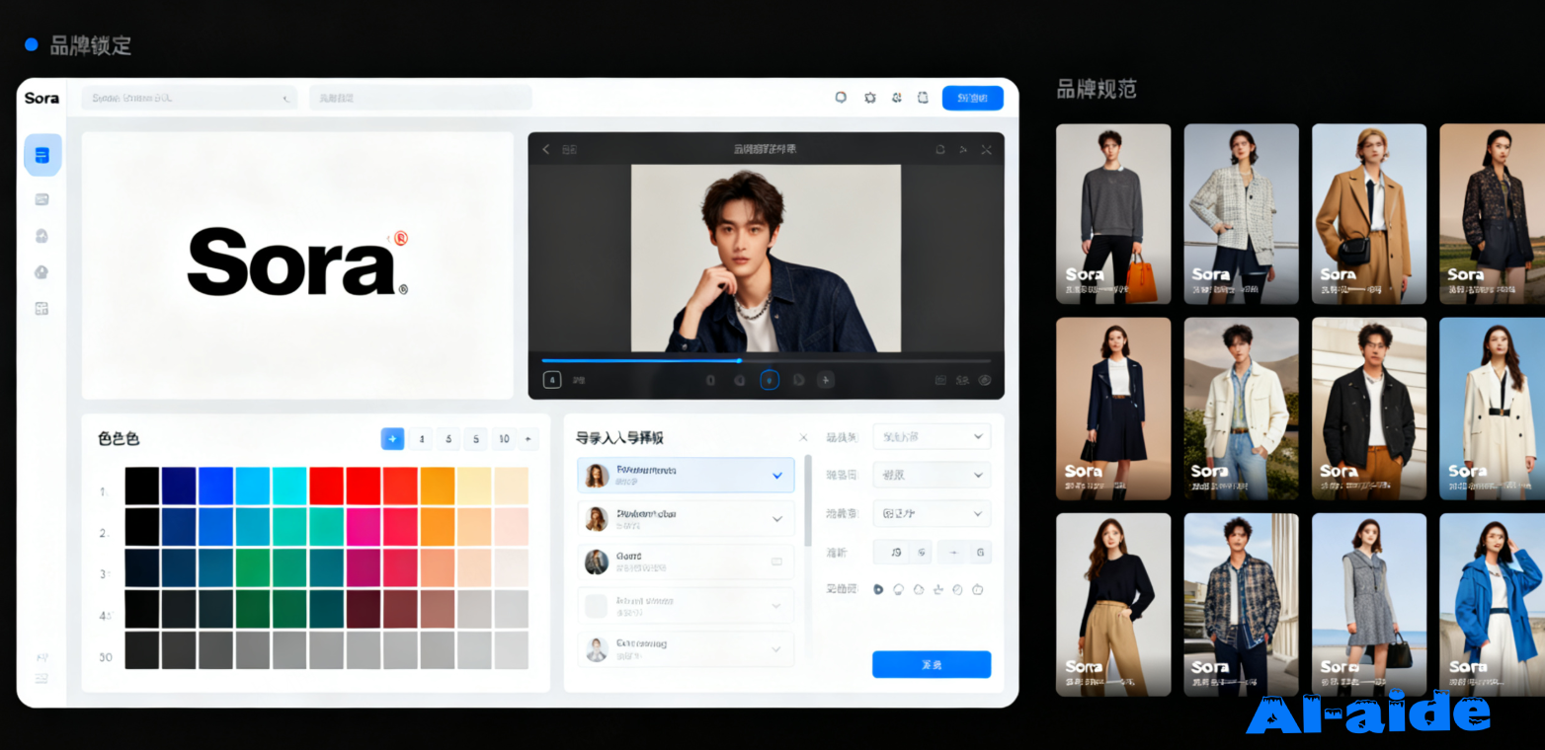The width and height of the screenshot is (1545, 750).
Task: Collapse the selected first avatar entry's chevron
Action: tap(776, 476)
